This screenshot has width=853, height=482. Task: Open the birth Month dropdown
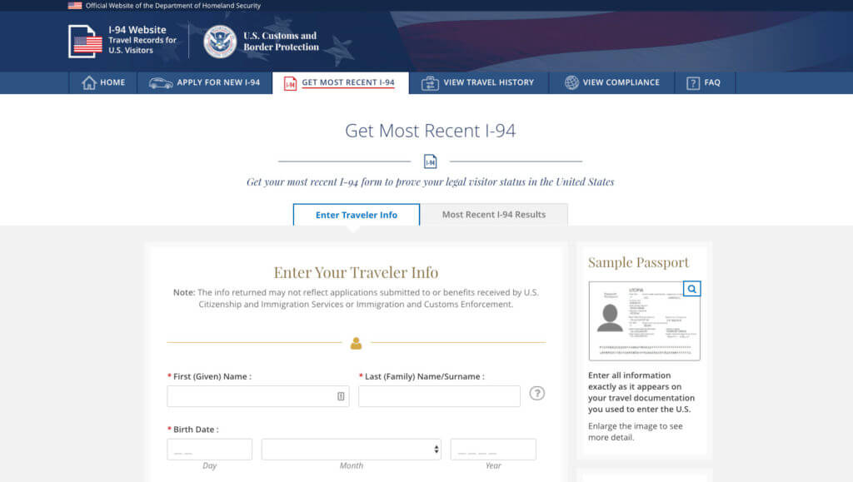pyautogui.click(x=351, y=450)
